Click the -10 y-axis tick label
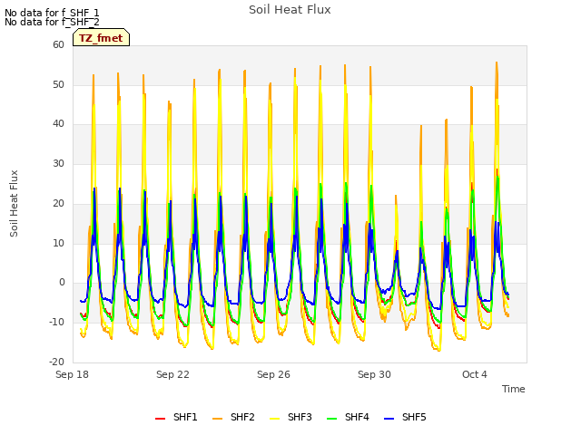Viewport: 581px width, 435px height. pos(57,323)
